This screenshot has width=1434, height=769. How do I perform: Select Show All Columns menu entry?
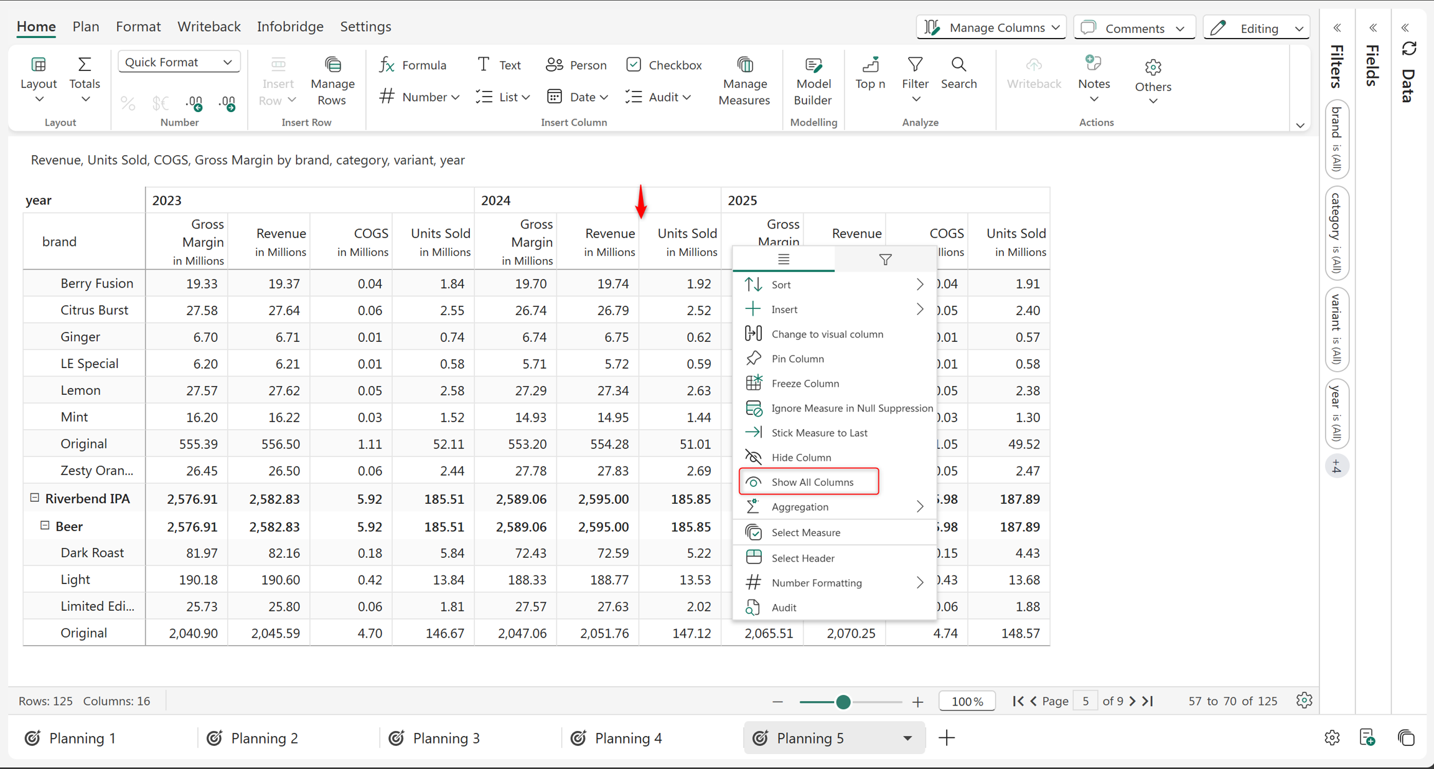coord(809,482)
